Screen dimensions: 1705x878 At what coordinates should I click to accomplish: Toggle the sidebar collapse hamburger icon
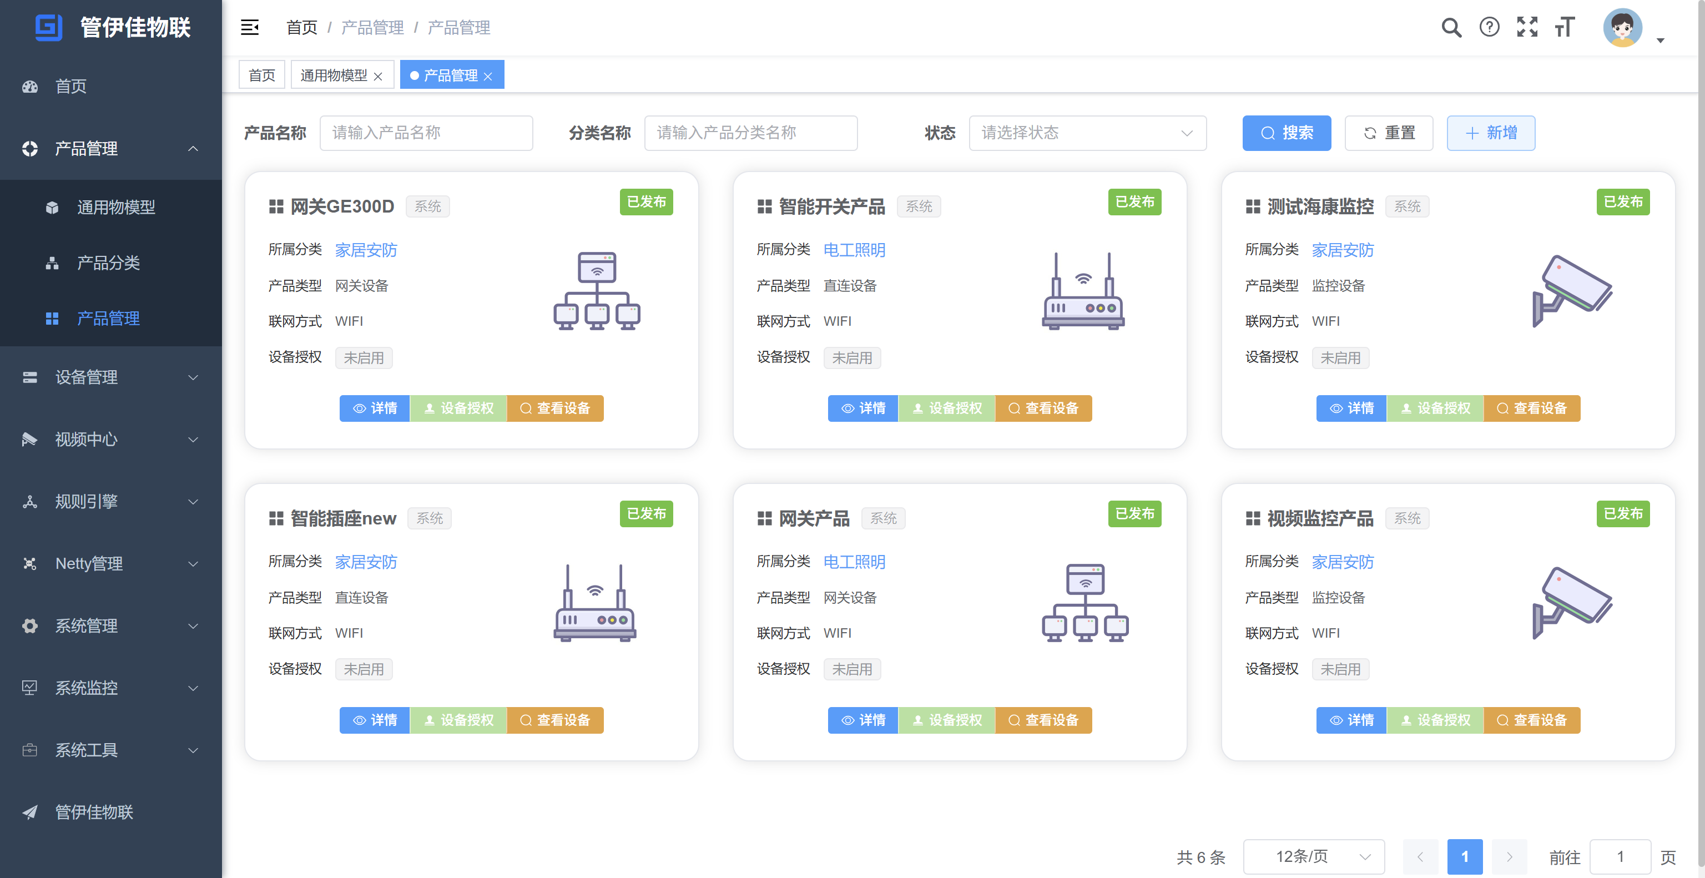pos(250,27)
